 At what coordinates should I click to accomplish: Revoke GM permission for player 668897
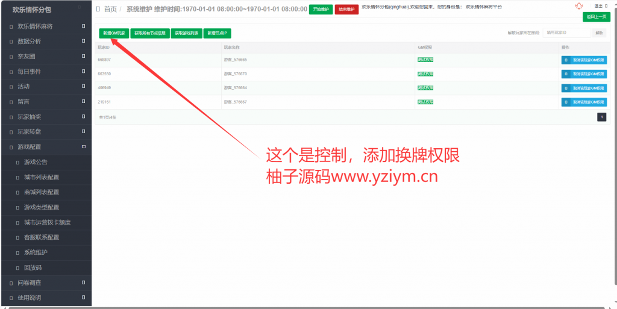584,60
